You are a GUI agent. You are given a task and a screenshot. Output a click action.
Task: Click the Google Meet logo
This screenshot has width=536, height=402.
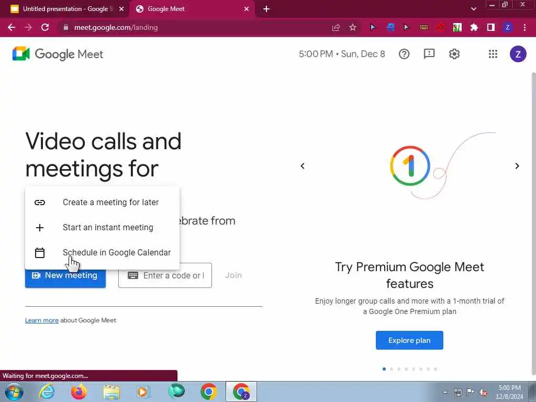point(58,54)
